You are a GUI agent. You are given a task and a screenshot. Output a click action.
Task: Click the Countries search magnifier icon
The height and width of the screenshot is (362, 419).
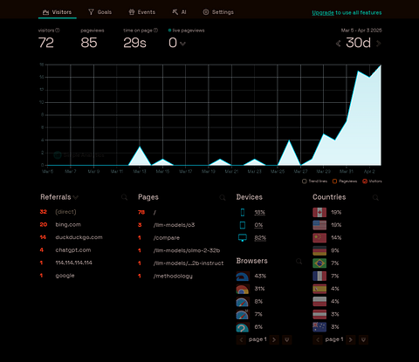click(375, 198)
